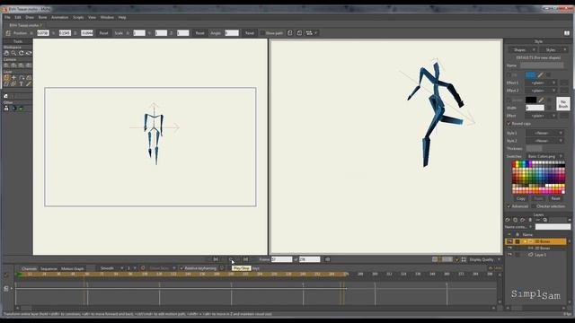
Task: Click the black stroke color swatch
Action: [531, 100]
